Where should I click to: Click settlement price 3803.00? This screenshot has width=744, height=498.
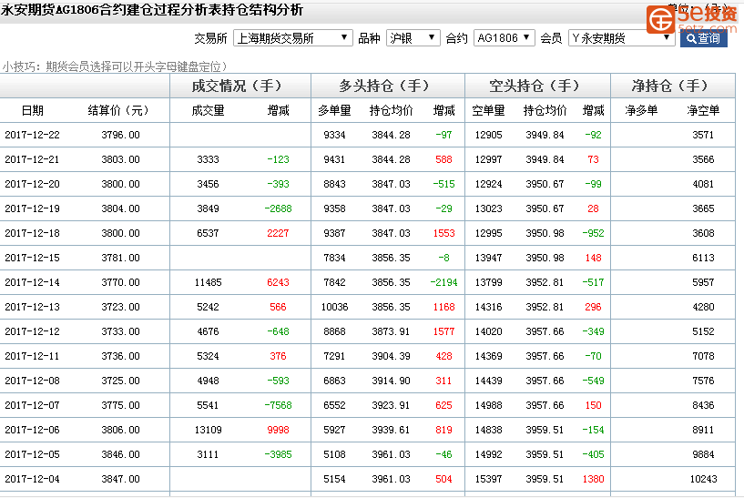point(120,159)
